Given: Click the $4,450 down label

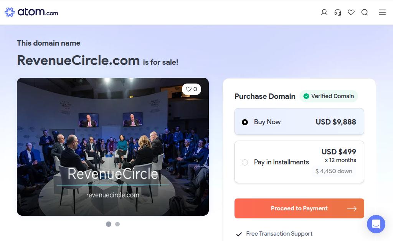Looking at the screenshot, I should 334,171.
